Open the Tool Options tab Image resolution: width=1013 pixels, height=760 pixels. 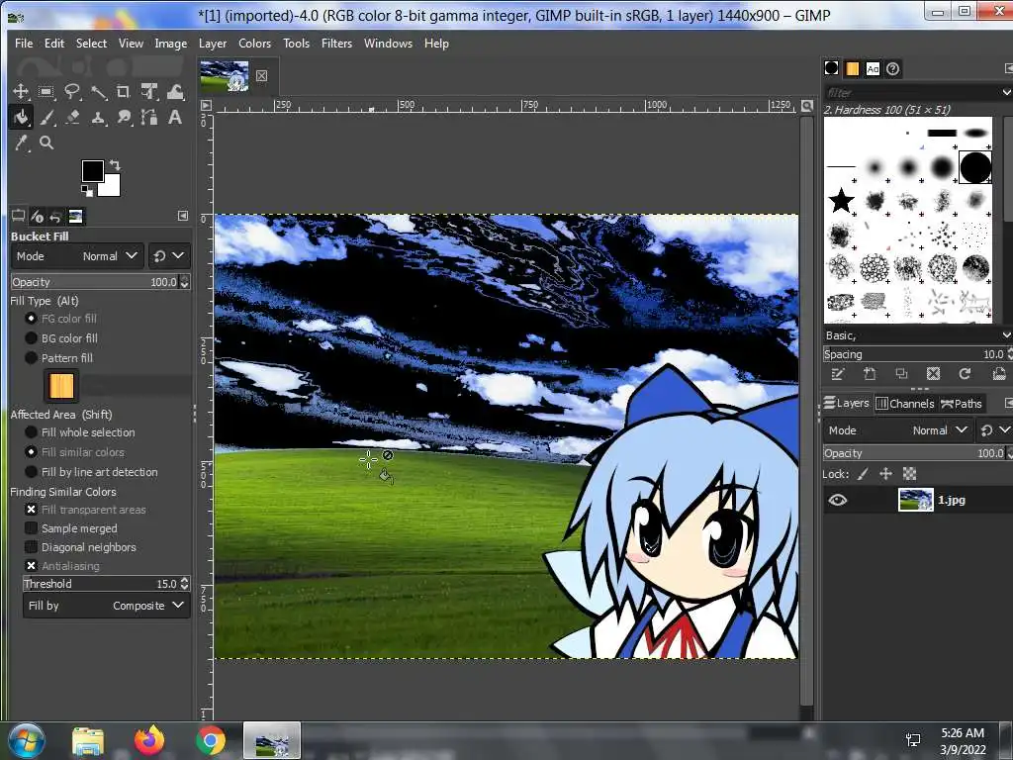pyautogui.click(x=18, y=216)
